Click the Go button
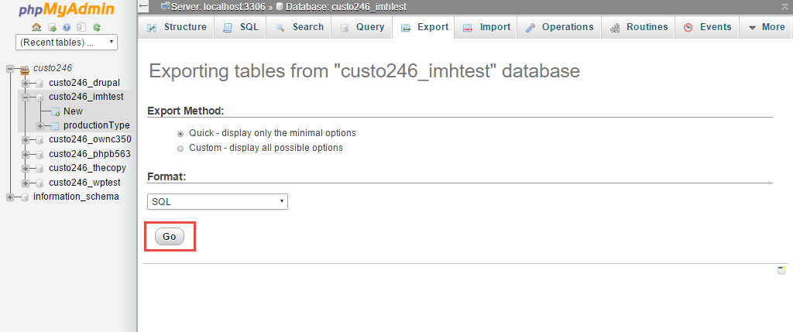This screenshot has height=332, width=793. pyautogui.click(x=170, y=237)
